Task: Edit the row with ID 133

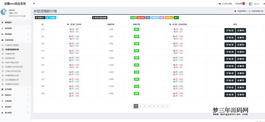Action: 230,52
